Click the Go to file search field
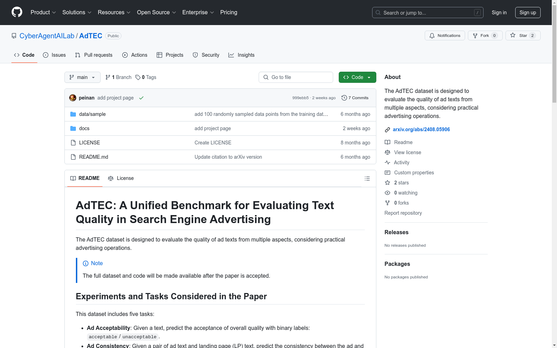The image size is (557, 348). [296, 77]
